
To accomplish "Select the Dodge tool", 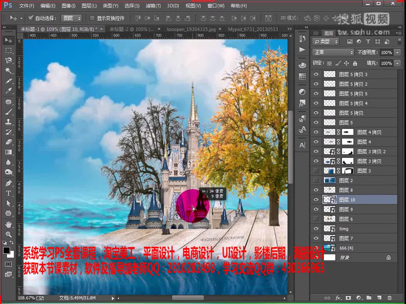I will (x=8, y=172).
